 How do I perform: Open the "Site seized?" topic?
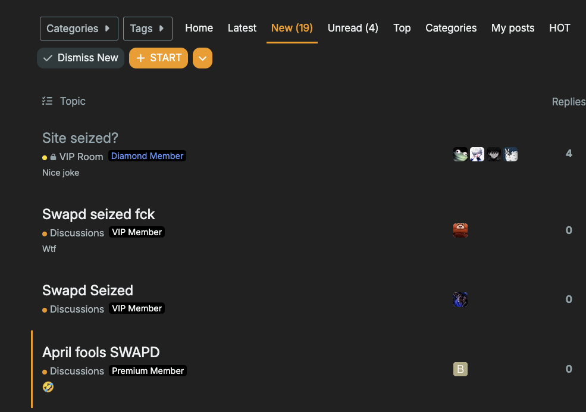[x=80, y=138]
